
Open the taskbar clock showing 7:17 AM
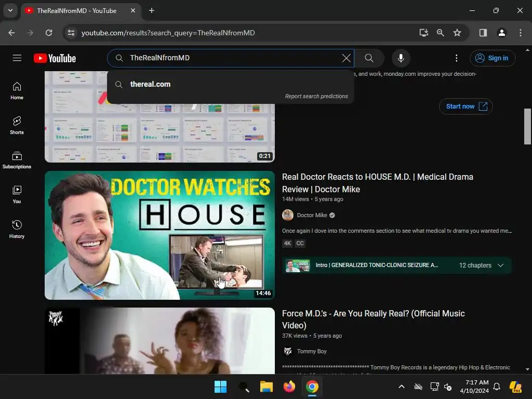pyautogui.click(x=474, y=387)
